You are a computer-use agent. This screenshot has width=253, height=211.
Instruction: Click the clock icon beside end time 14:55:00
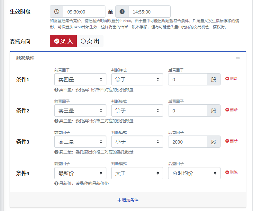point(122,12)
